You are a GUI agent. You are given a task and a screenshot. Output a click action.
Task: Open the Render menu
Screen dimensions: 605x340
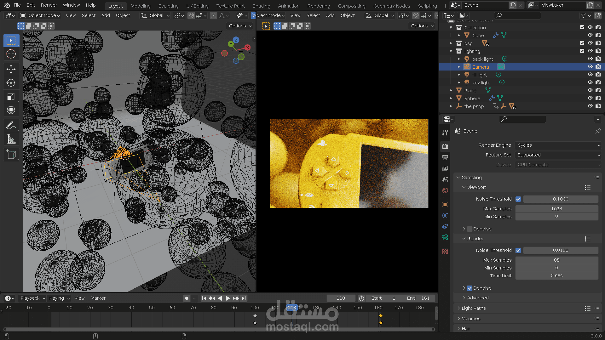tap(49, 5)
